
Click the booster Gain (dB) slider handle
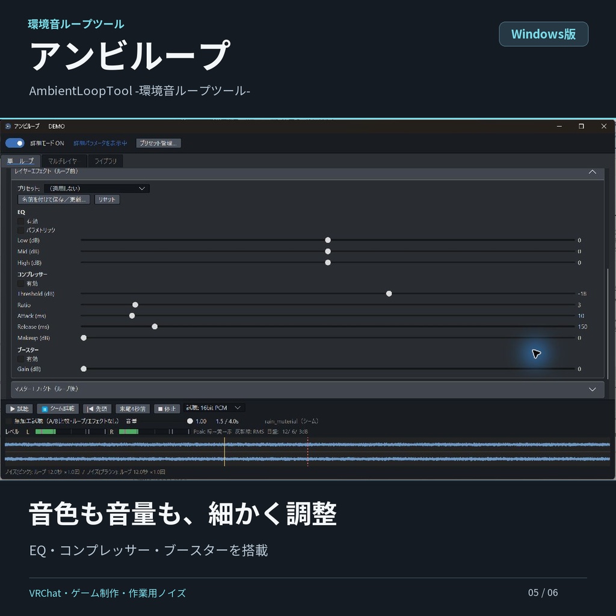point(84,369)
